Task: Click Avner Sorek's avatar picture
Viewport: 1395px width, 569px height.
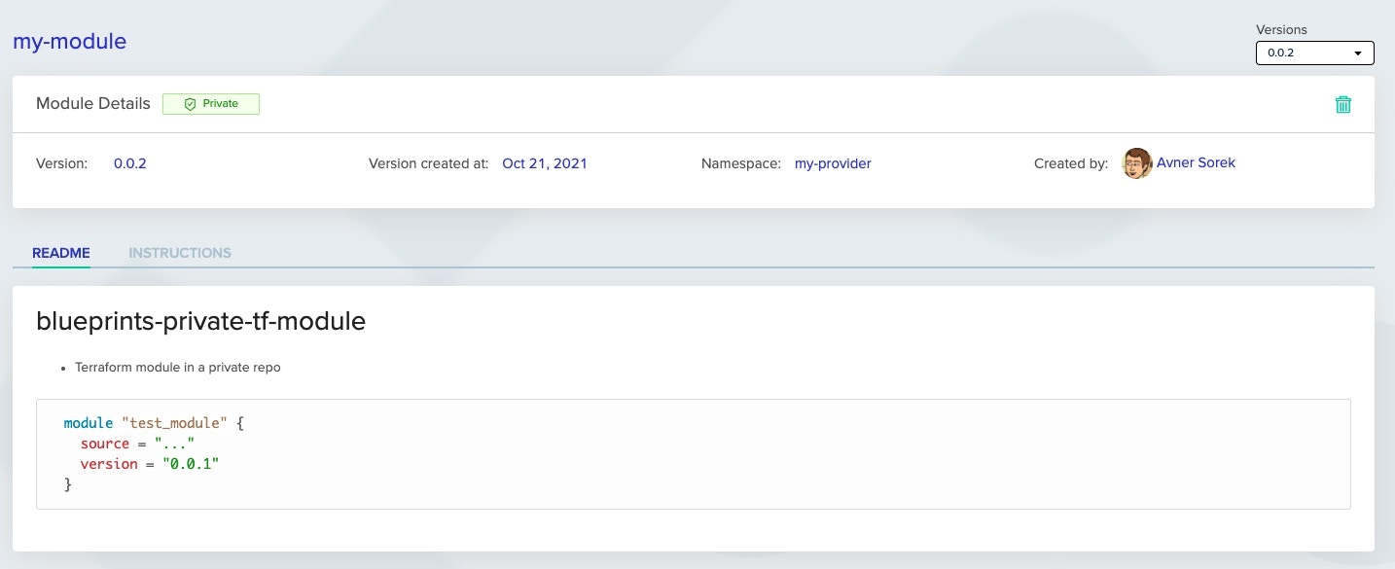Action: 1137,163
